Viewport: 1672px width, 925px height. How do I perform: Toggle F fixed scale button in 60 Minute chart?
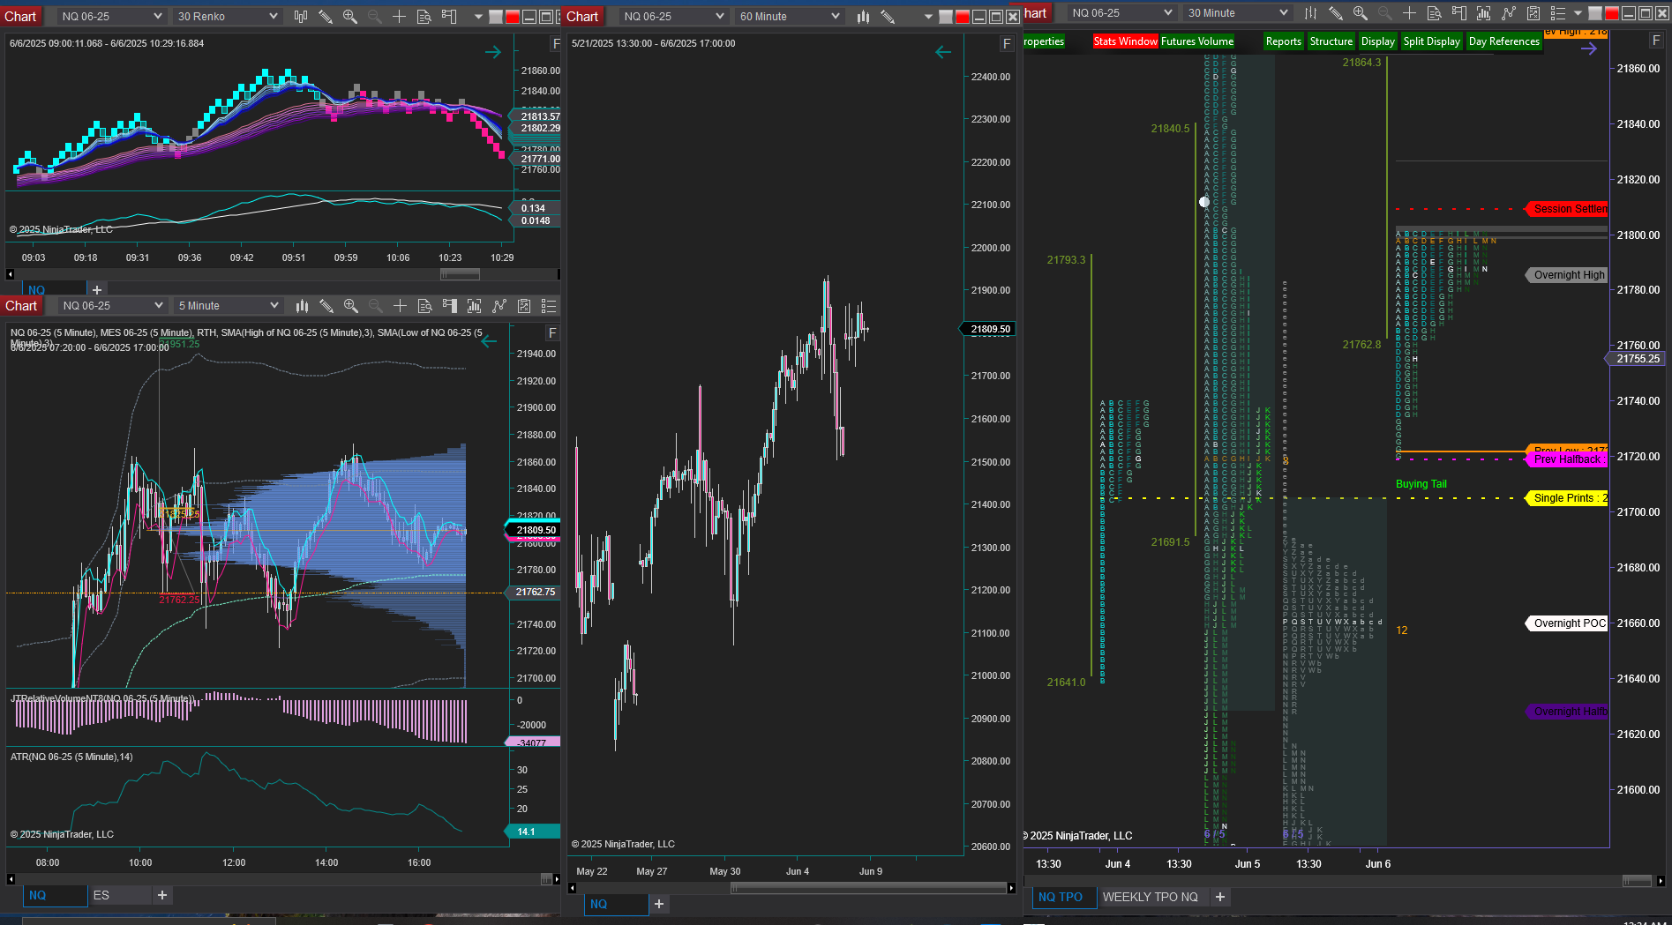[1007, 43]
